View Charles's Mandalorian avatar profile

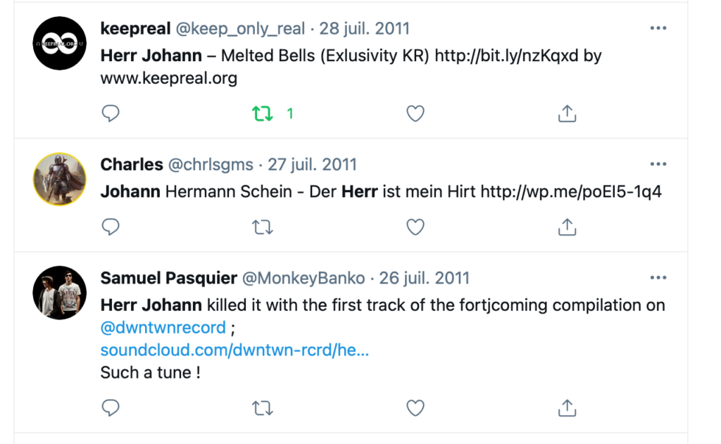59,179
